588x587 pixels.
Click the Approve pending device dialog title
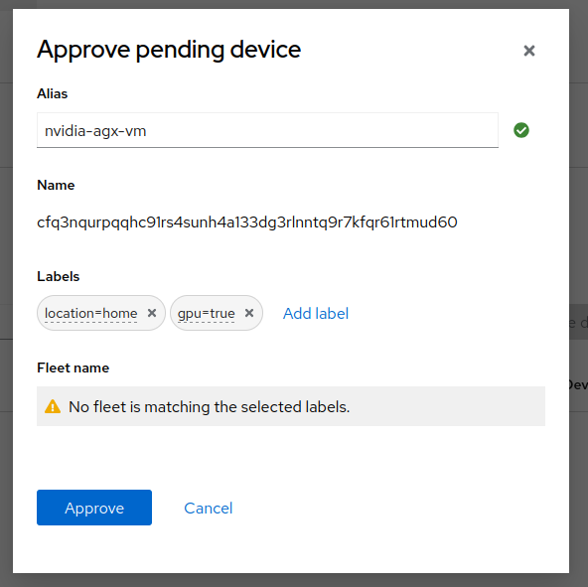coord(169,50)
